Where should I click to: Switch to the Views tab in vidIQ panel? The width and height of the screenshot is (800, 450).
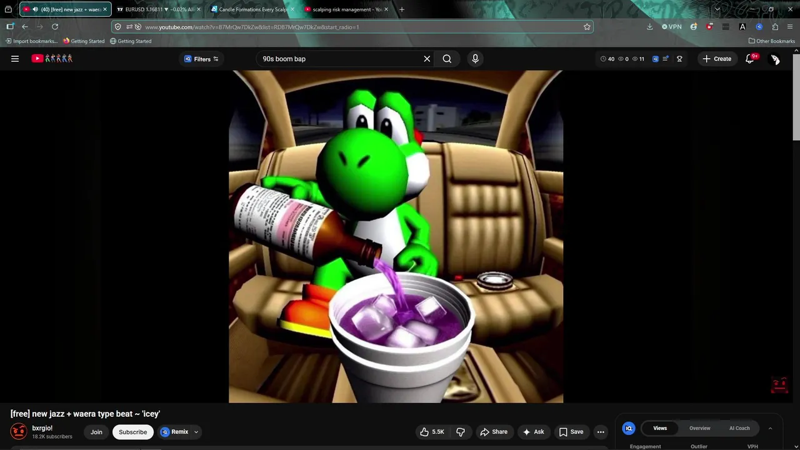coord(660,428)
